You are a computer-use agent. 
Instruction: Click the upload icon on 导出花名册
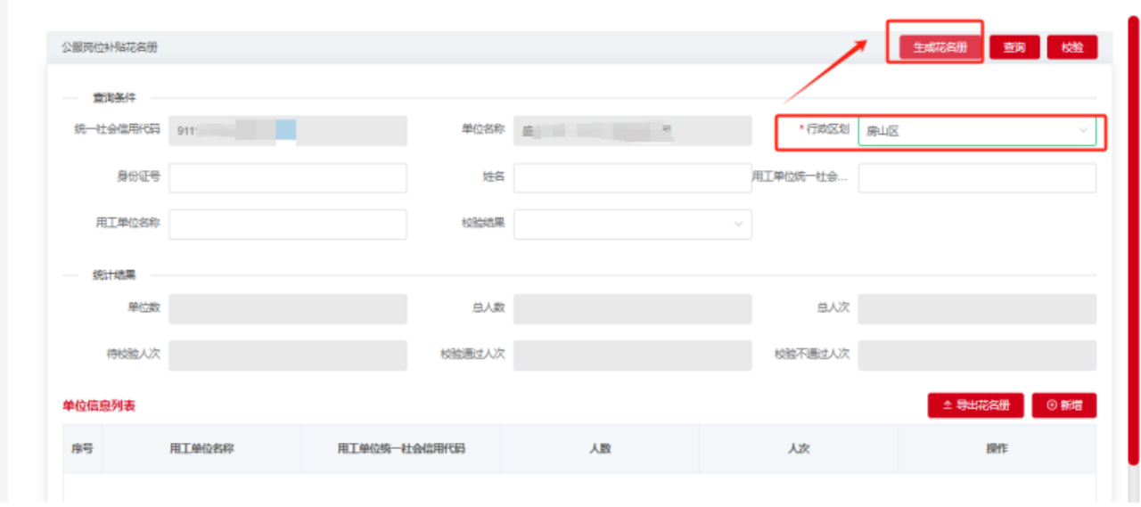pyautogui.click(x=947, y=405)
